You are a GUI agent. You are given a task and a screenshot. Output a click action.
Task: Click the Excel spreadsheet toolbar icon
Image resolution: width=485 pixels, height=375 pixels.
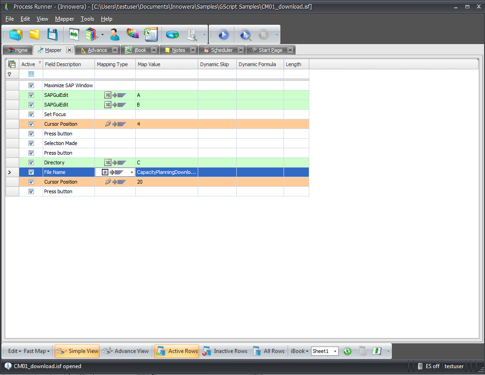pyautogui.click(x=151, y=34)
